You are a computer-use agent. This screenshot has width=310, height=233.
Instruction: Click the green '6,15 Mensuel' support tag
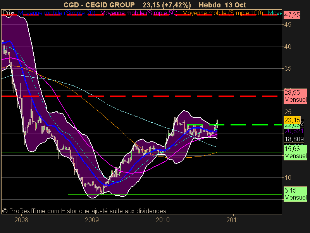point(295,194)
